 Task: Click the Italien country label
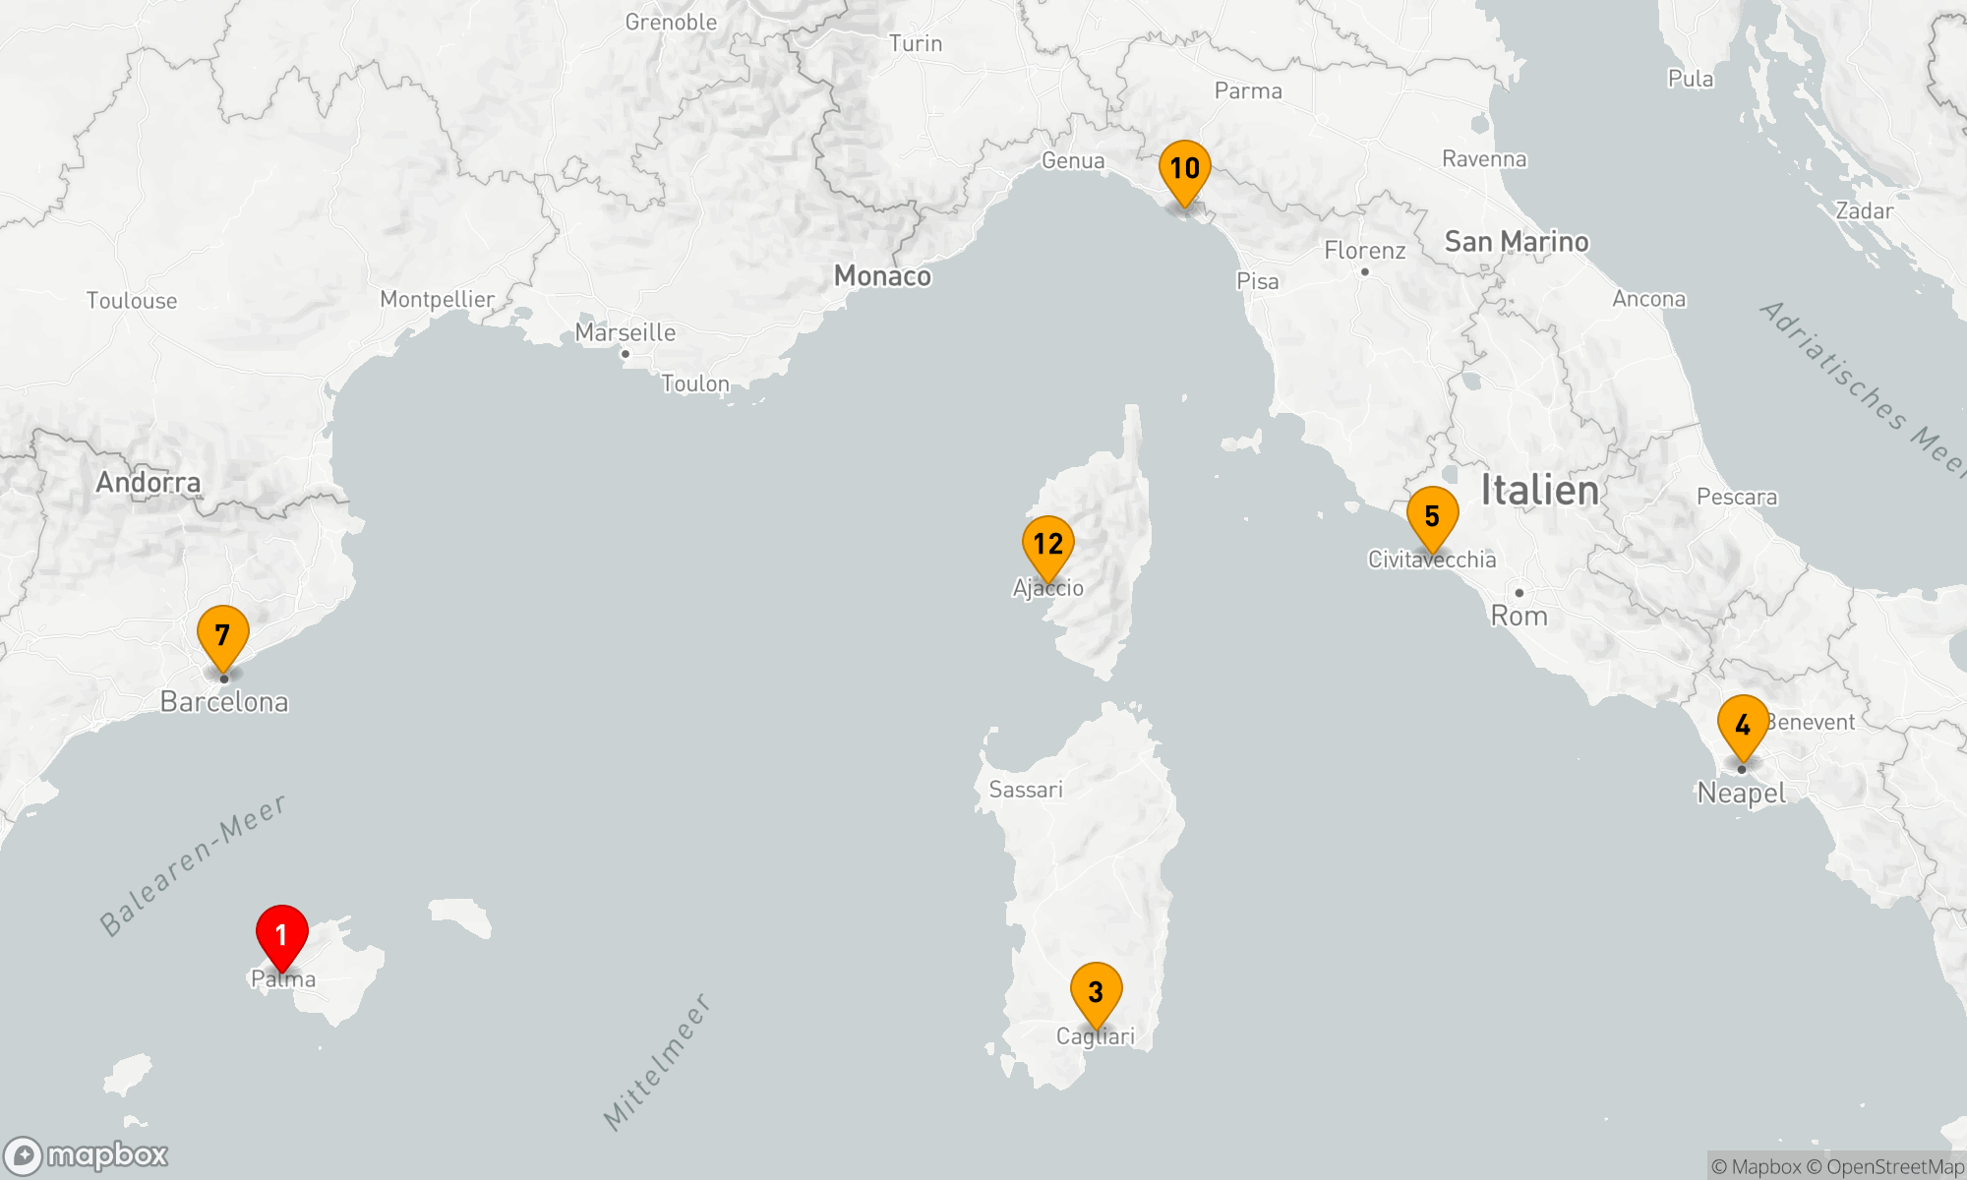click(x=1539, y=490)
